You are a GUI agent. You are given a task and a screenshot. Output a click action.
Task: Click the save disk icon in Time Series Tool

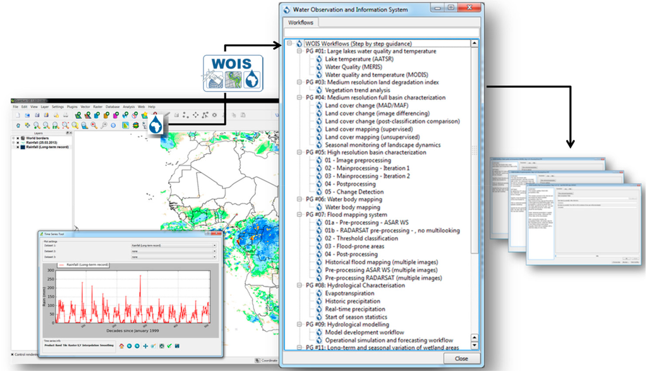coord(177,346)
